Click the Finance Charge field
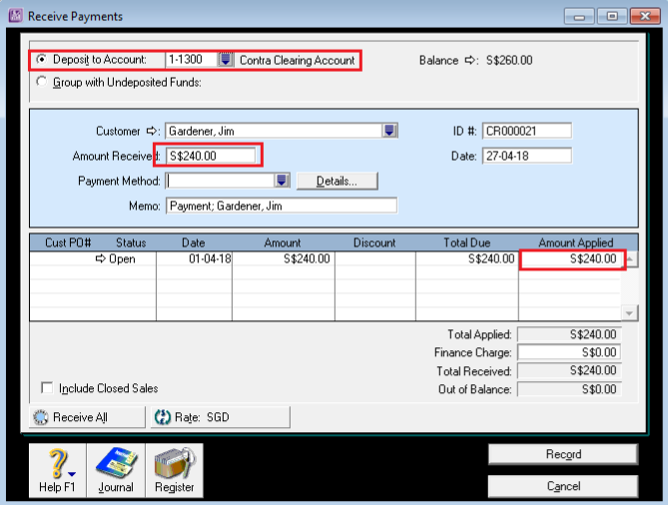This screenshot has height=505, width=668. point(569,352)
